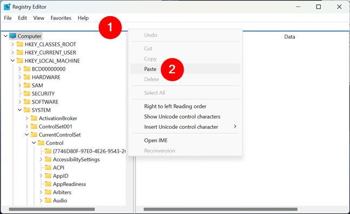This screenshot has width=350, height=214.
Task: Click the HKEY_CURRENT_USER folder icon
Action: click(x=20, y=52)
